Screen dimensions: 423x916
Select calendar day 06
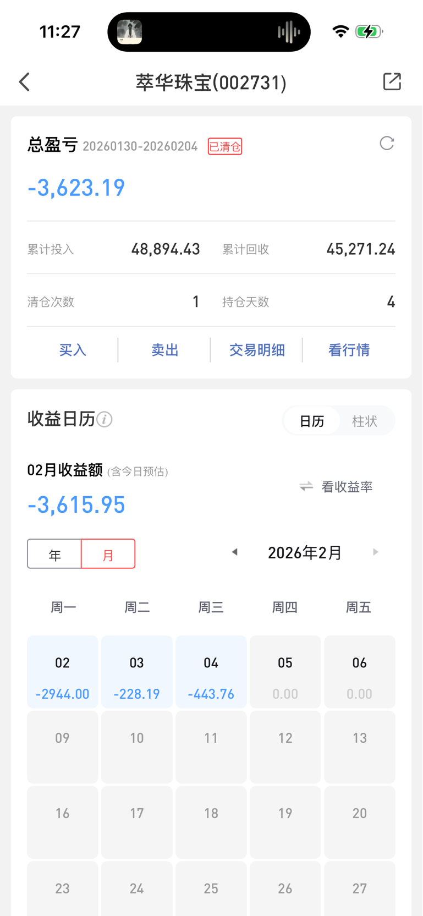tap(360, 672)
